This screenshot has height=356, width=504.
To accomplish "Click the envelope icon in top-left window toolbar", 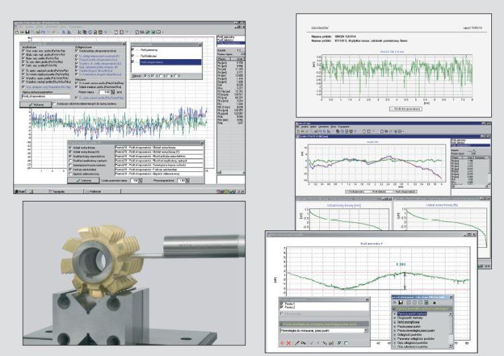I will coord(159,32).
